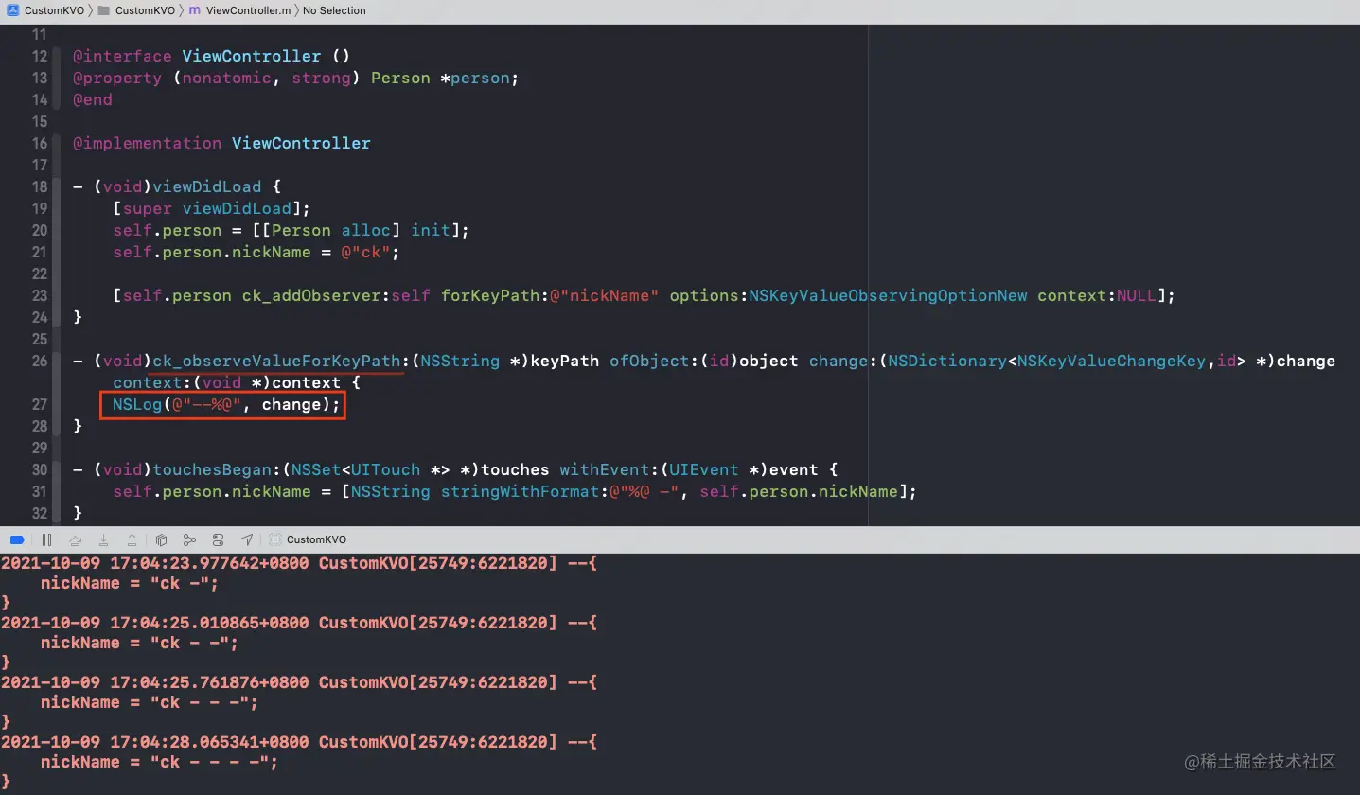Open Environment Overrides in debug bar
The image size is (1360, 795).
(x=219, y=539)
